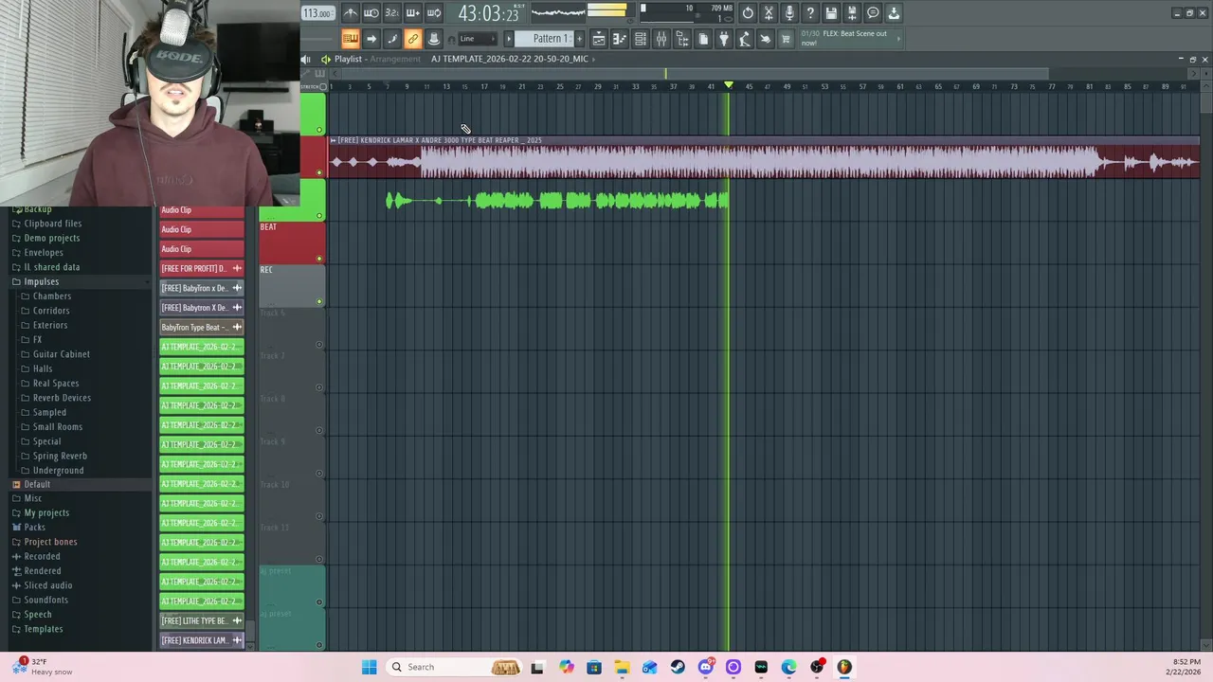The width and height of the screenshot is (1213, 682).
Task: Click the tempo tapper icon
Action: [x=745, y=39]
